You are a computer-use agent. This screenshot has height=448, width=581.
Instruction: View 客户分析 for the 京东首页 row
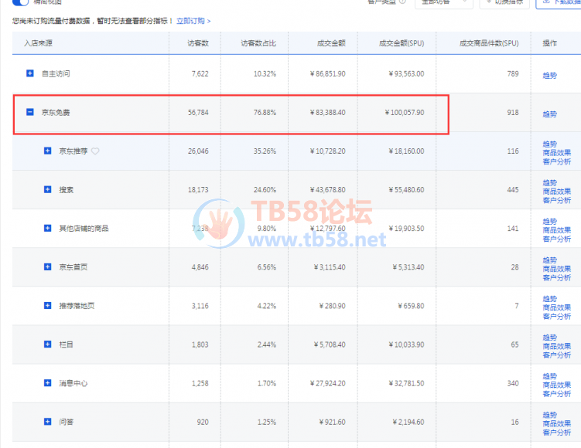556,278
